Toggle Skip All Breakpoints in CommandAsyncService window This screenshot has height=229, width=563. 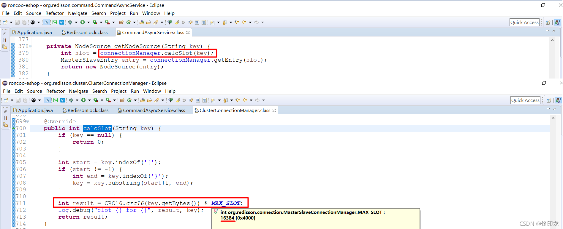click(x=47, y=22)
